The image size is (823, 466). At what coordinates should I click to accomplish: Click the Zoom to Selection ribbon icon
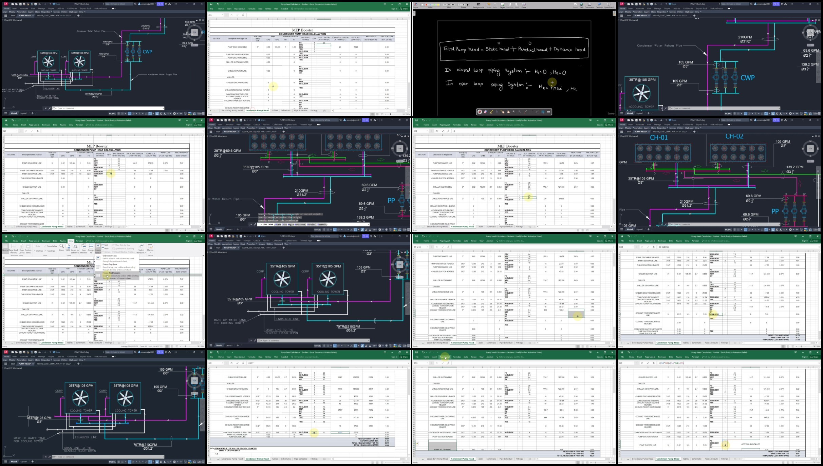(75, 248)
